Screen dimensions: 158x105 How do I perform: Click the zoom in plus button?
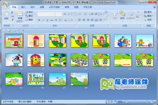147,102
